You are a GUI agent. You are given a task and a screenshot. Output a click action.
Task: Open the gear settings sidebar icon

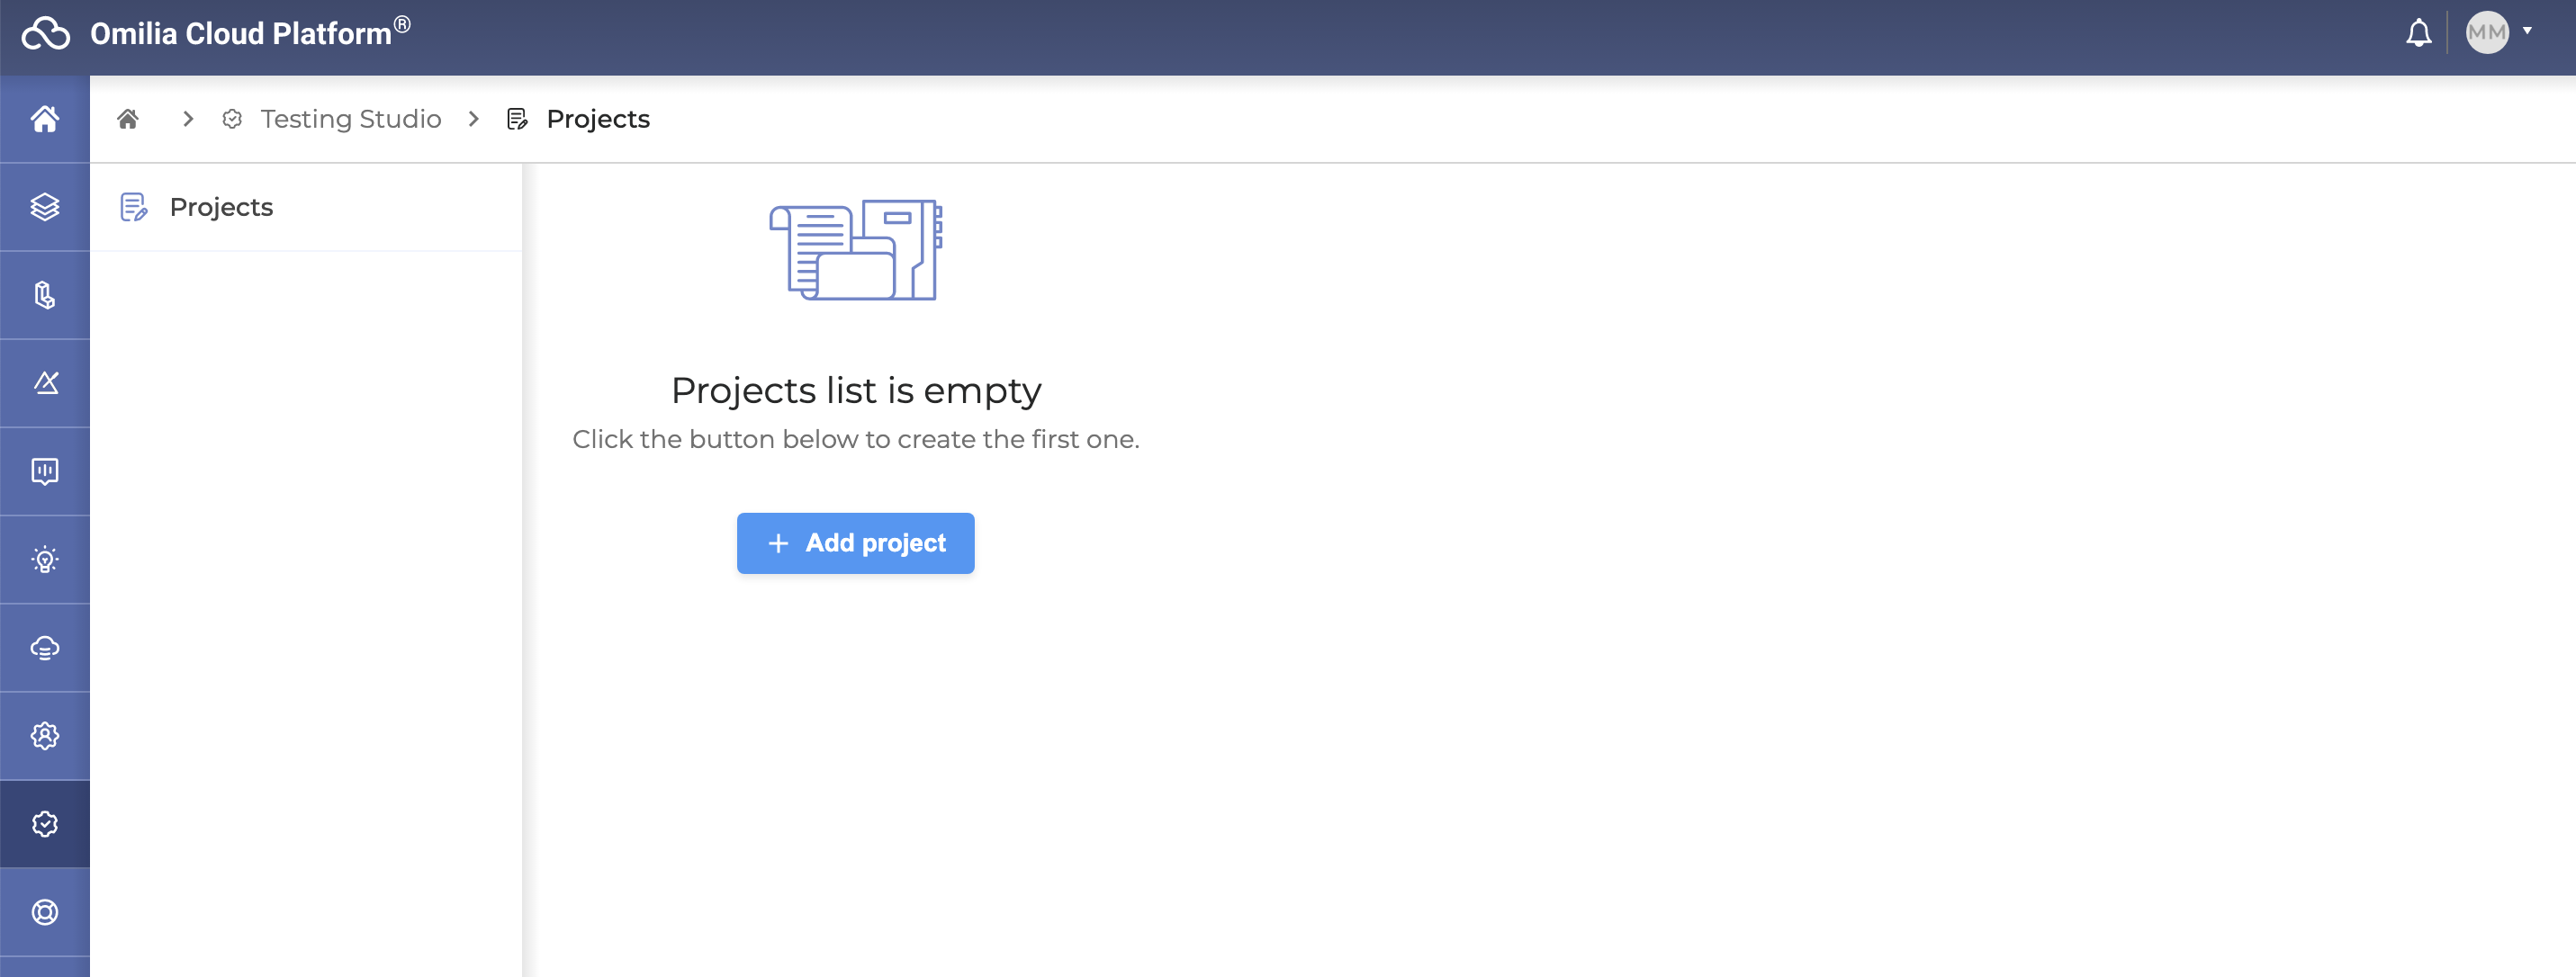(45, 736)
